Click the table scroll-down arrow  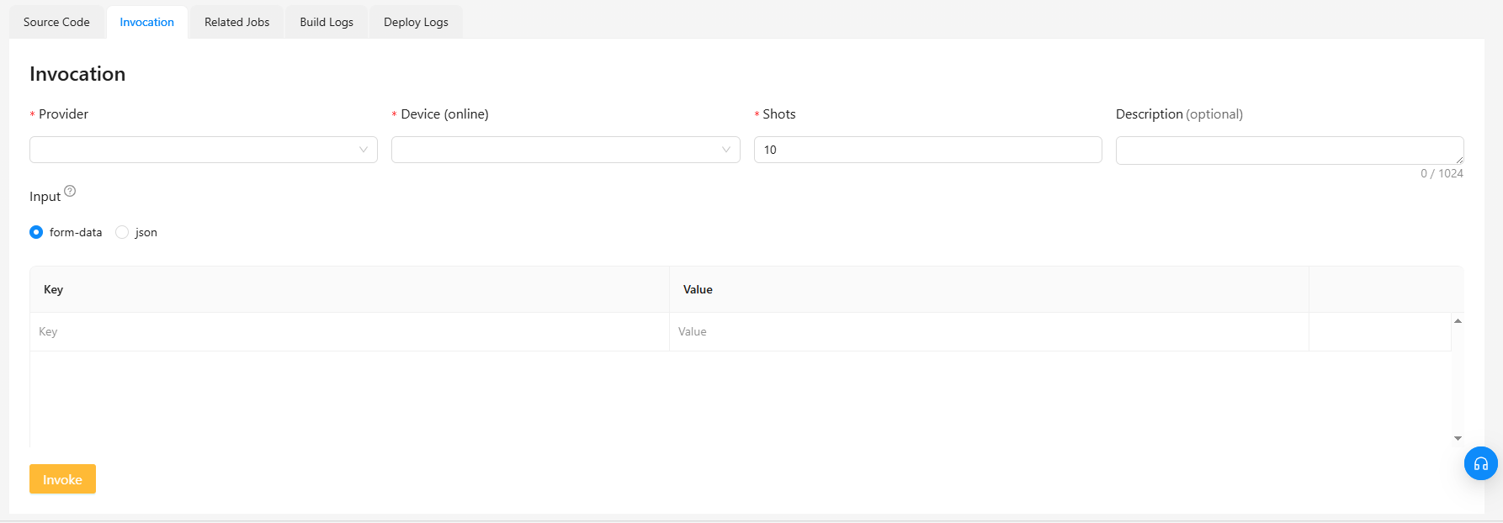1458,438
